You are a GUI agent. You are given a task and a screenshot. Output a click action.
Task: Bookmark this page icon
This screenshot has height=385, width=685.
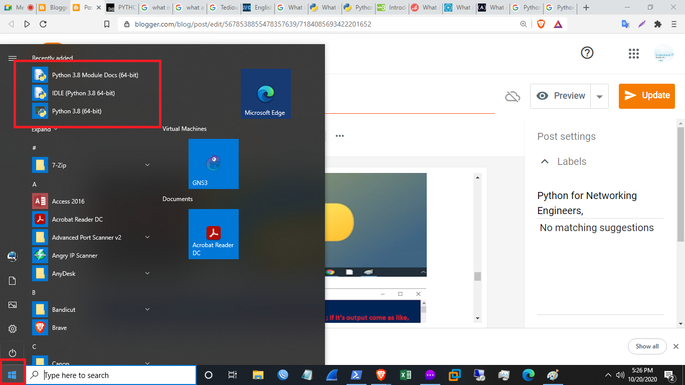click(x=106, y=24)
